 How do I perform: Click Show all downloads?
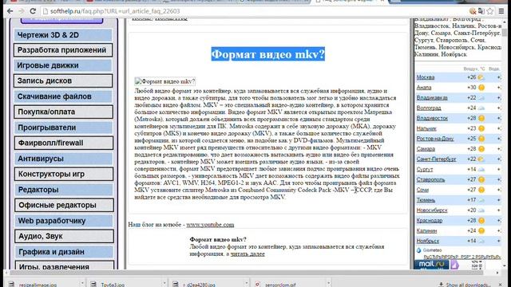469,285
